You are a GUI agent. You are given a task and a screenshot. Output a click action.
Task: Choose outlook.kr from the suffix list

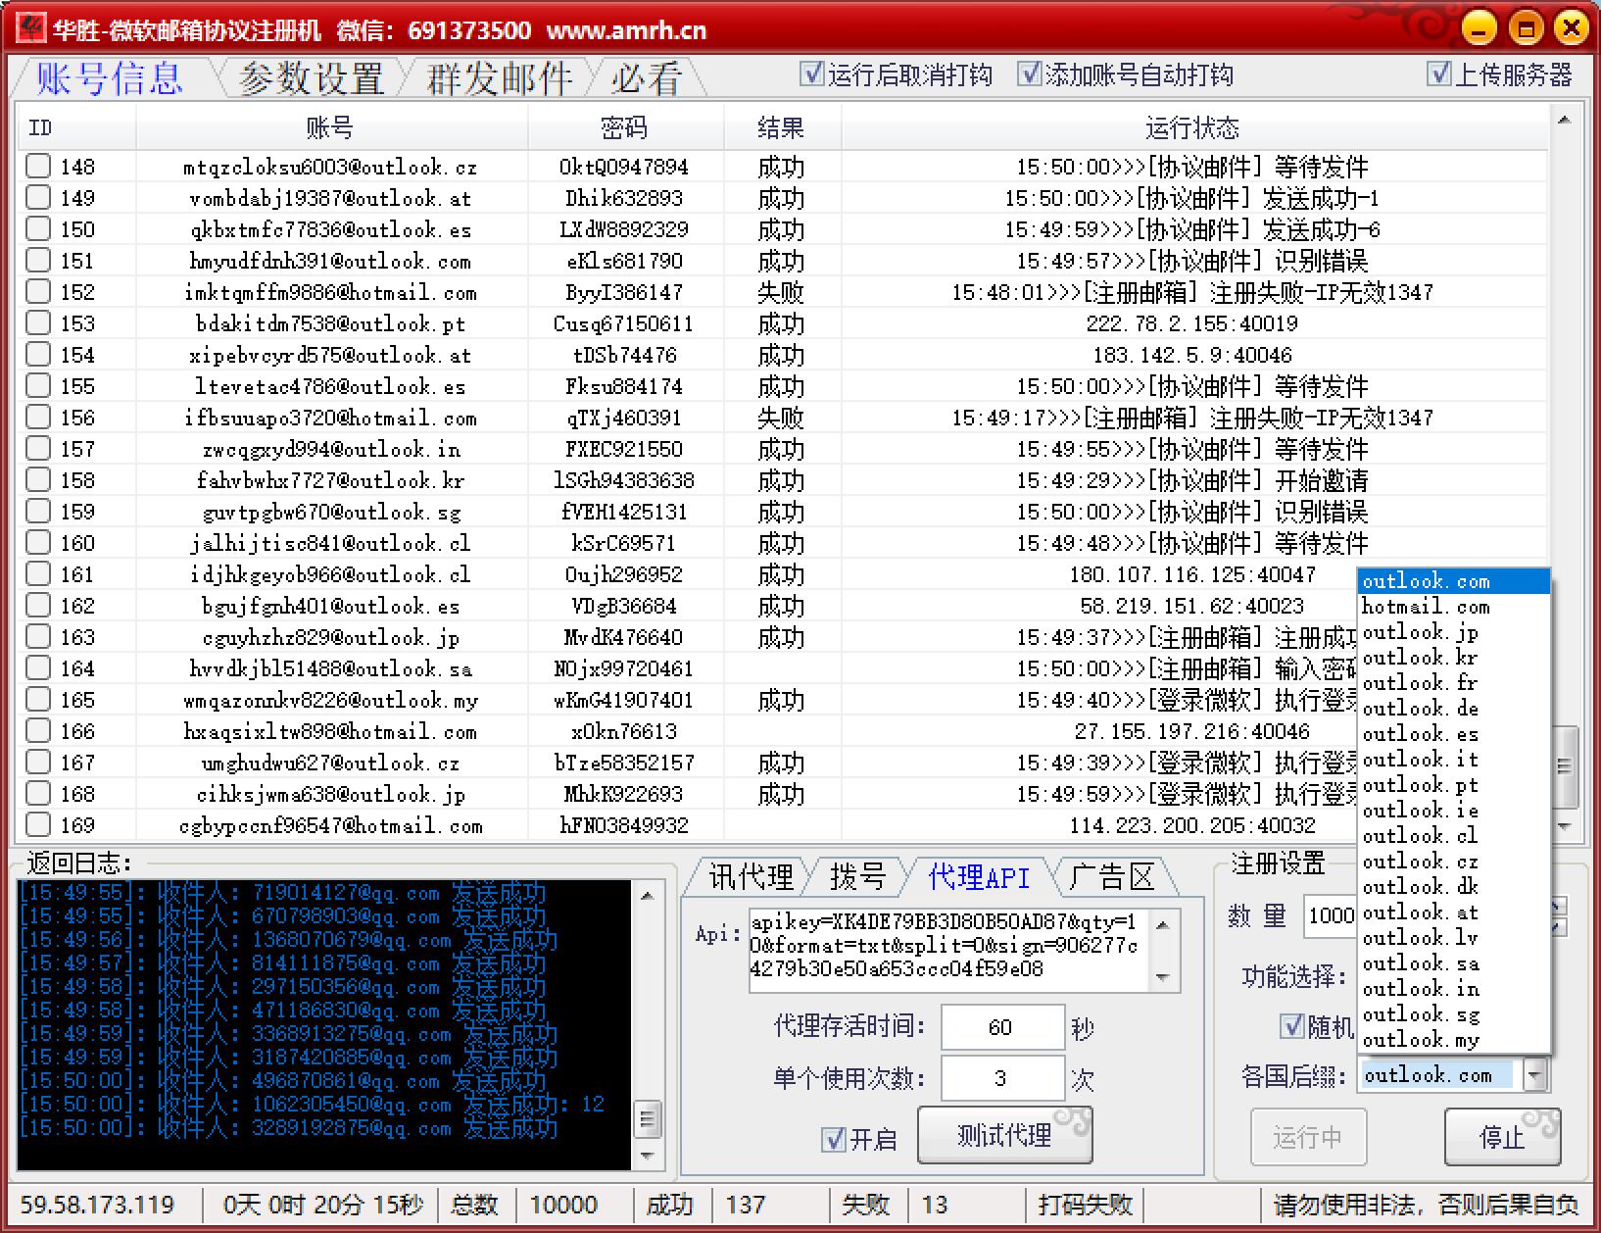click(1454, 658)
